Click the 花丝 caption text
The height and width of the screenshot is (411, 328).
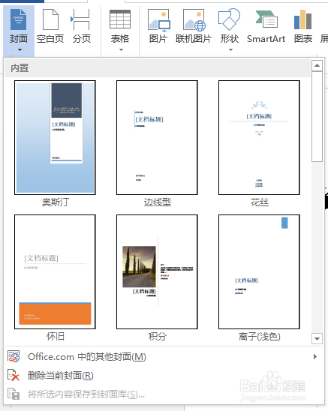pos(259,202)
